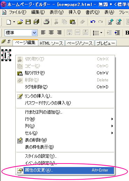This screenshot has width=129, height=181.
Task: Switch to the ページ/ソース tab
Action: (80, 43)
